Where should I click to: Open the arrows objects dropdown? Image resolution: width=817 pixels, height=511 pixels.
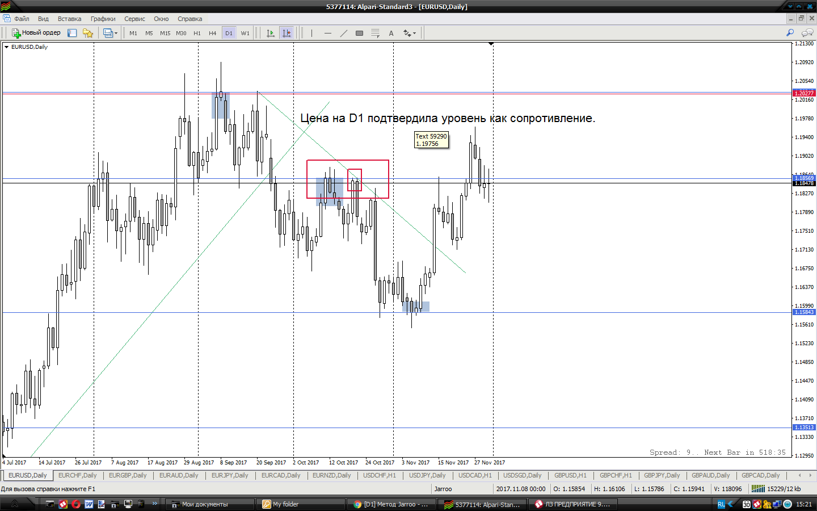pos(410,33)
